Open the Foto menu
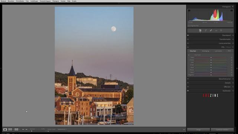Screen dimensions: 238x134 click(27, 1)
